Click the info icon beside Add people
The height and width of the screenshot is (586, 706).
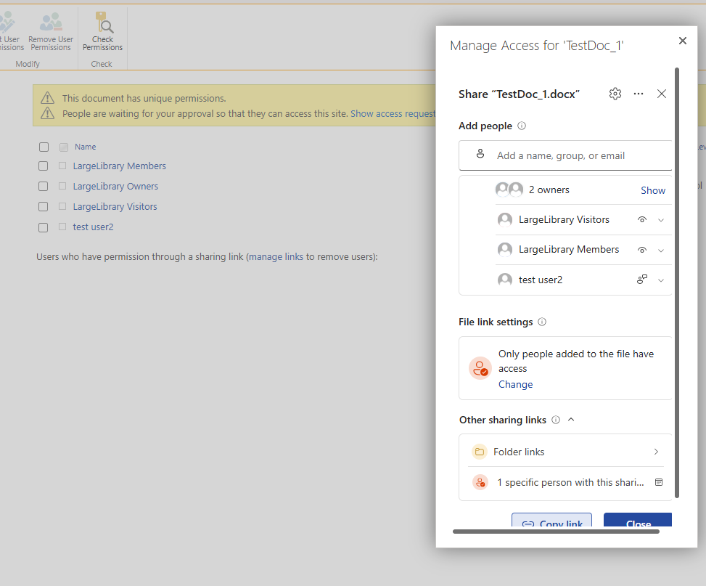(522, 126)
